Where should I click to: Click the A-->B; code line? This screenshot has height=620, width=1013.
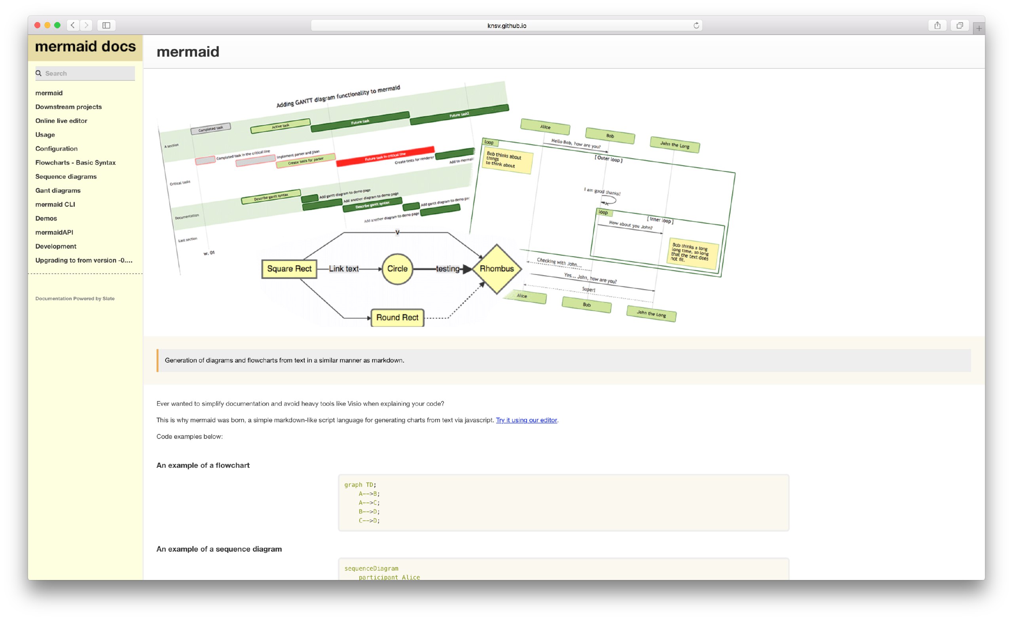pos(369,494)
